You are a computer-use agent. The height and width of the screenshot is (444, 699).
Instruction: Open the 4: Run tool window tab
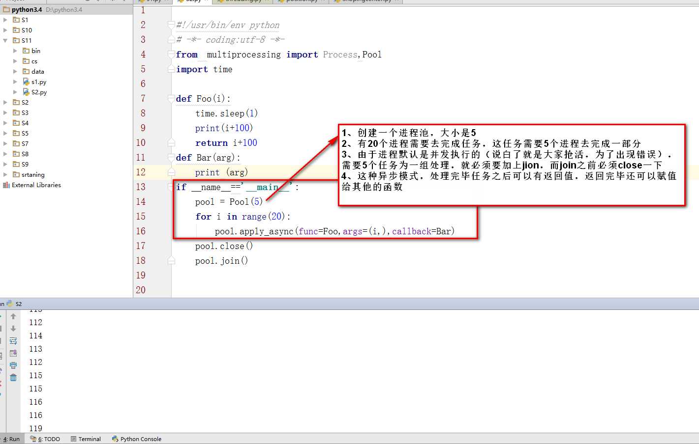(11, 439)
